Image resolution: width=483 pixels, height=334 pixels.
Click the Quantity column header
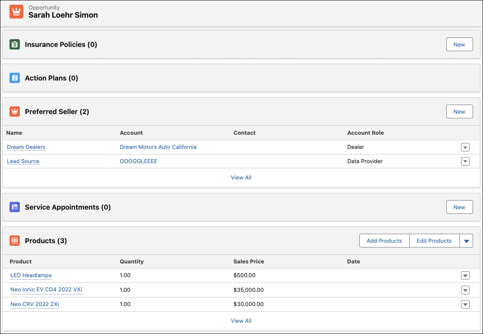click(x=131, y=261)
